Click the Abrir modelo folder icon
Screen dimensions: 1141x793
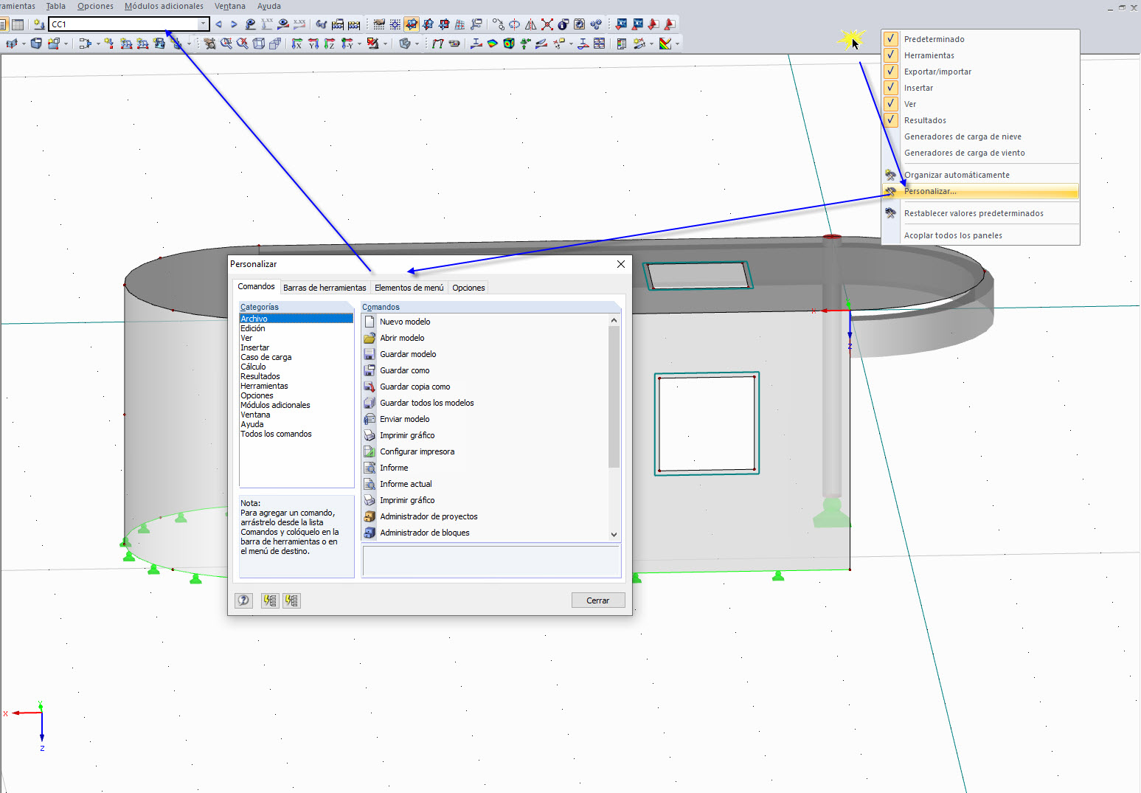(x=370, y=338)
